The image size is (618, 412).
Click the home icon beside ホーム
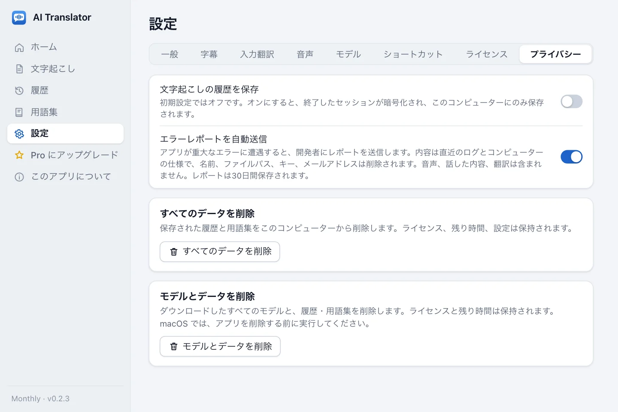tap(19, 48)
